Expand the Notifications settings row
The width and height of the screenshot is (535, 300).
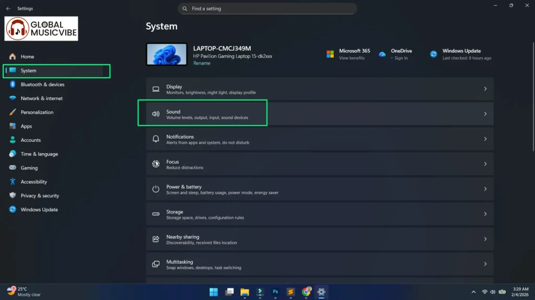click(x=319, y=139)
